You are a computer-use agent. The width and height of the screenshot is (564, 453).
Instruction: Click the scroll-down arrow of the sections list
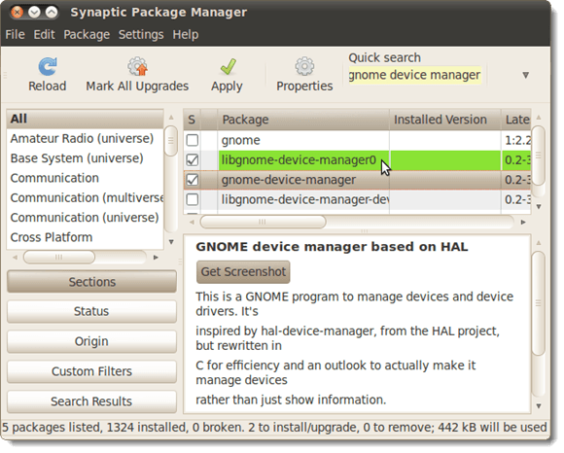171,242
